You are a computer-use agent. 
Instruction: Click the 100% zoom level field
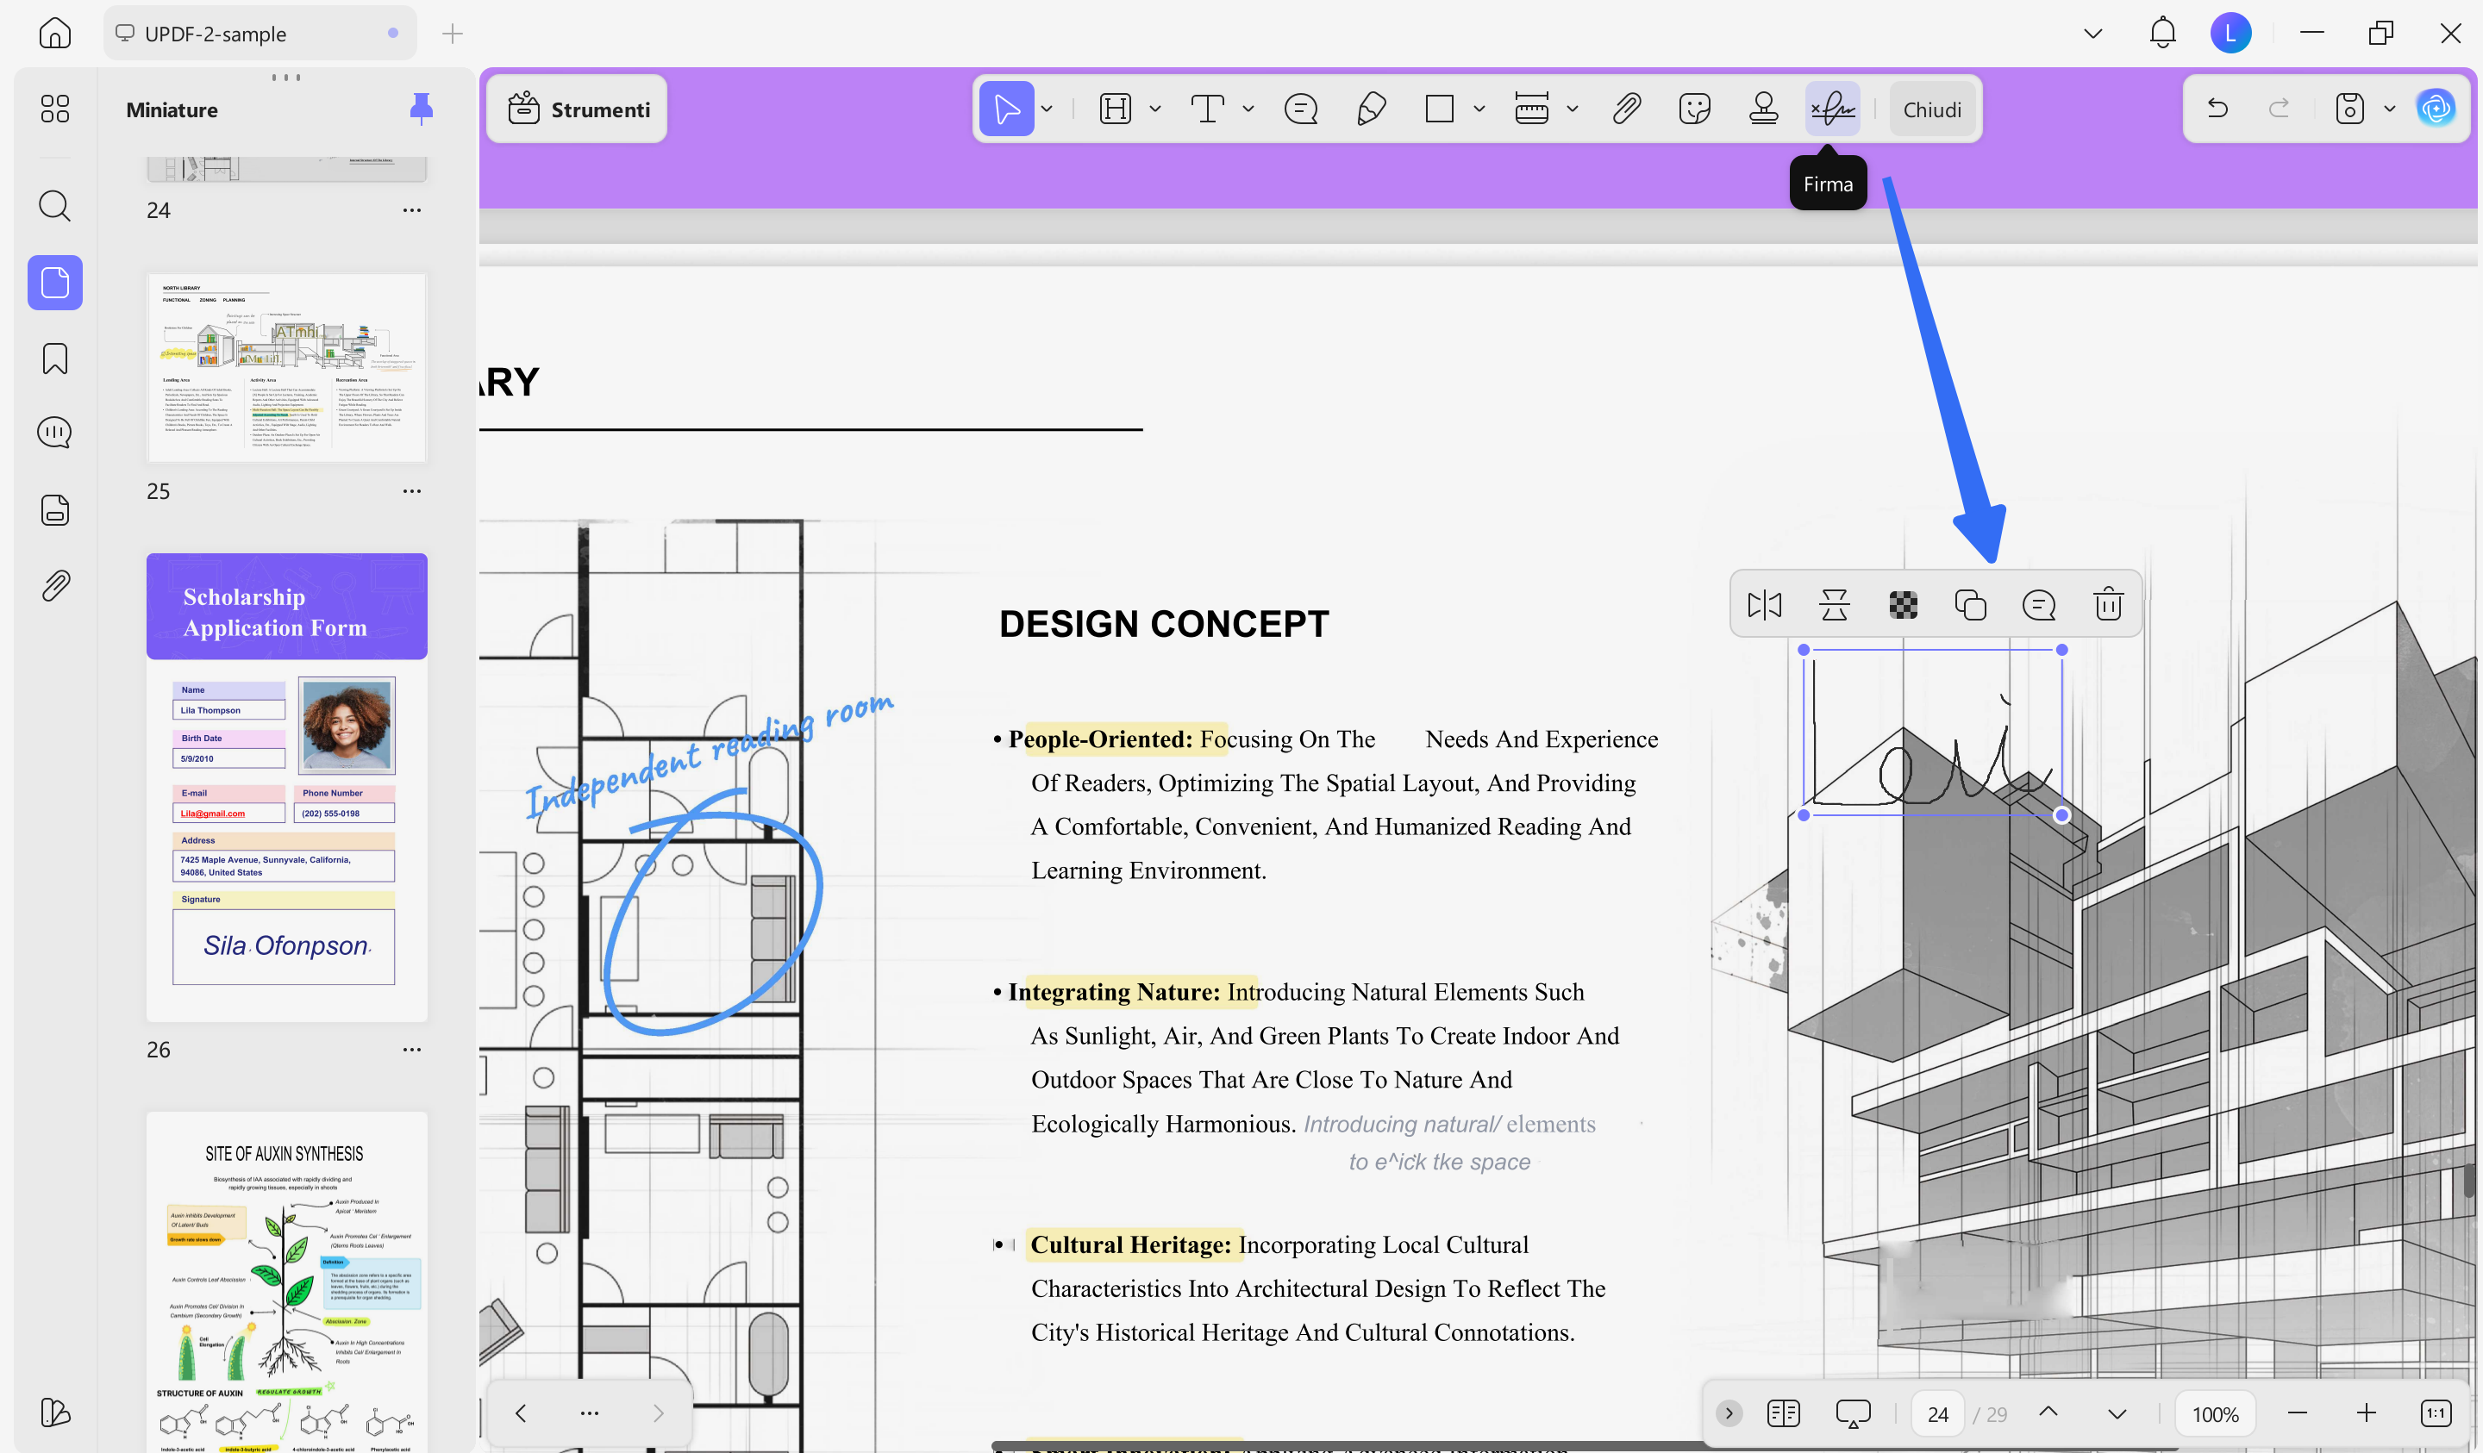[x=2215, y=1413]
